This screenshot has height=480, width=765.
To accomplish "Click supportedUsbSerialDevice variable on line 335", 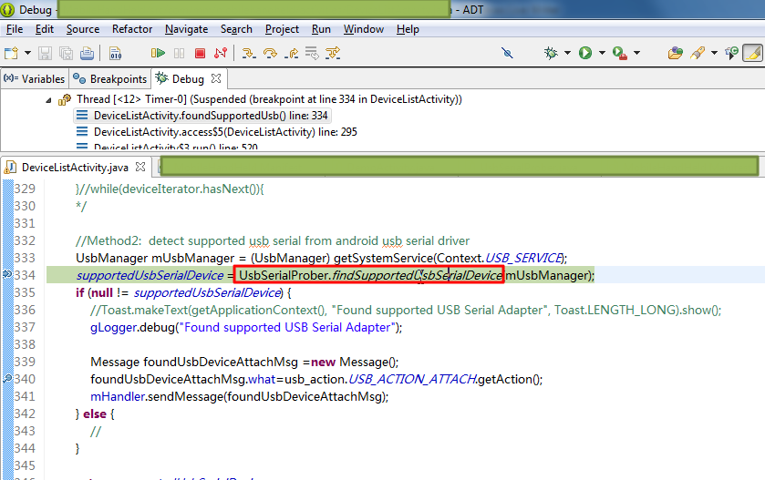I will pos(207,292).
